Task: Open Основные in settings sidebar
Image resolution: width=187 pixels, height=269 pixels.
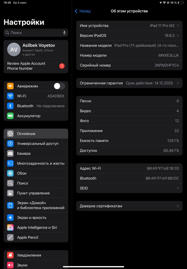Action: pos(36,134)
